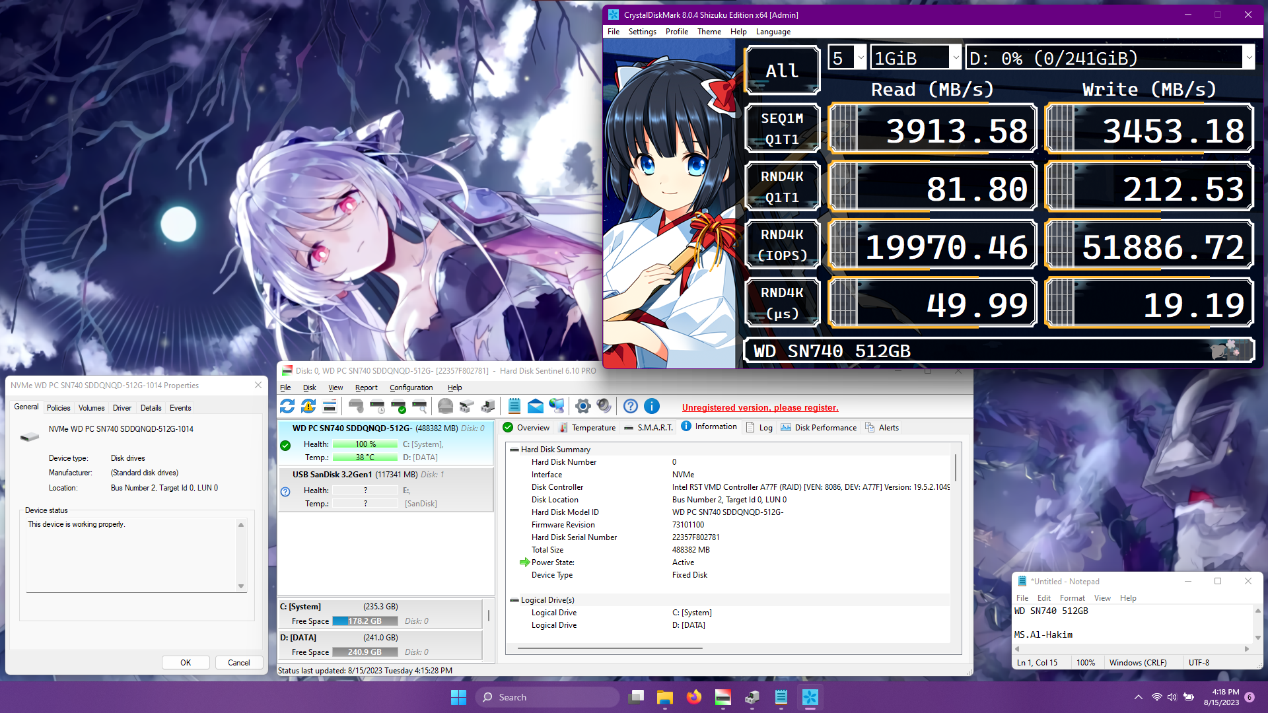Open the Details tab in Properties dialog
This screenshot has width=1268, height=713.
coord(151,408)
